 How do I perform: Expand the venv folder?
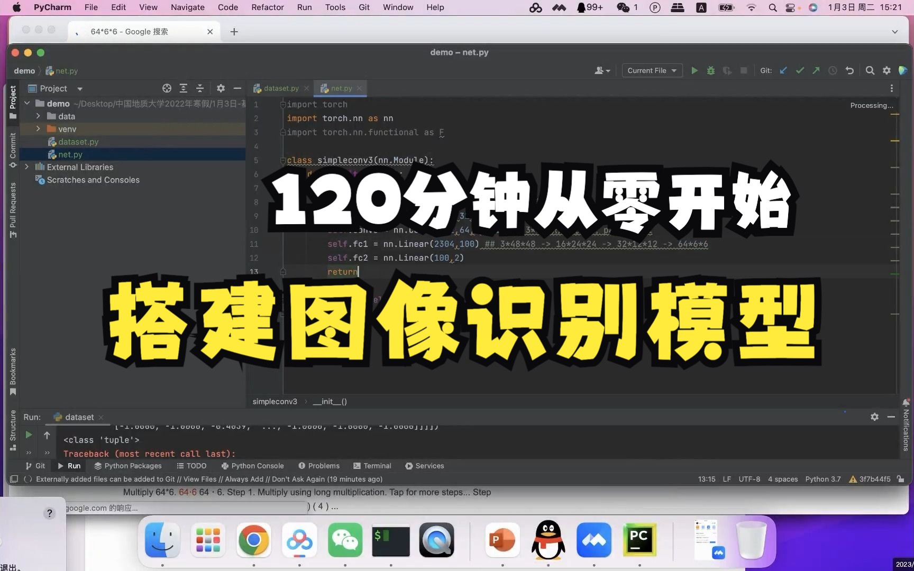[x=38, y=129]
